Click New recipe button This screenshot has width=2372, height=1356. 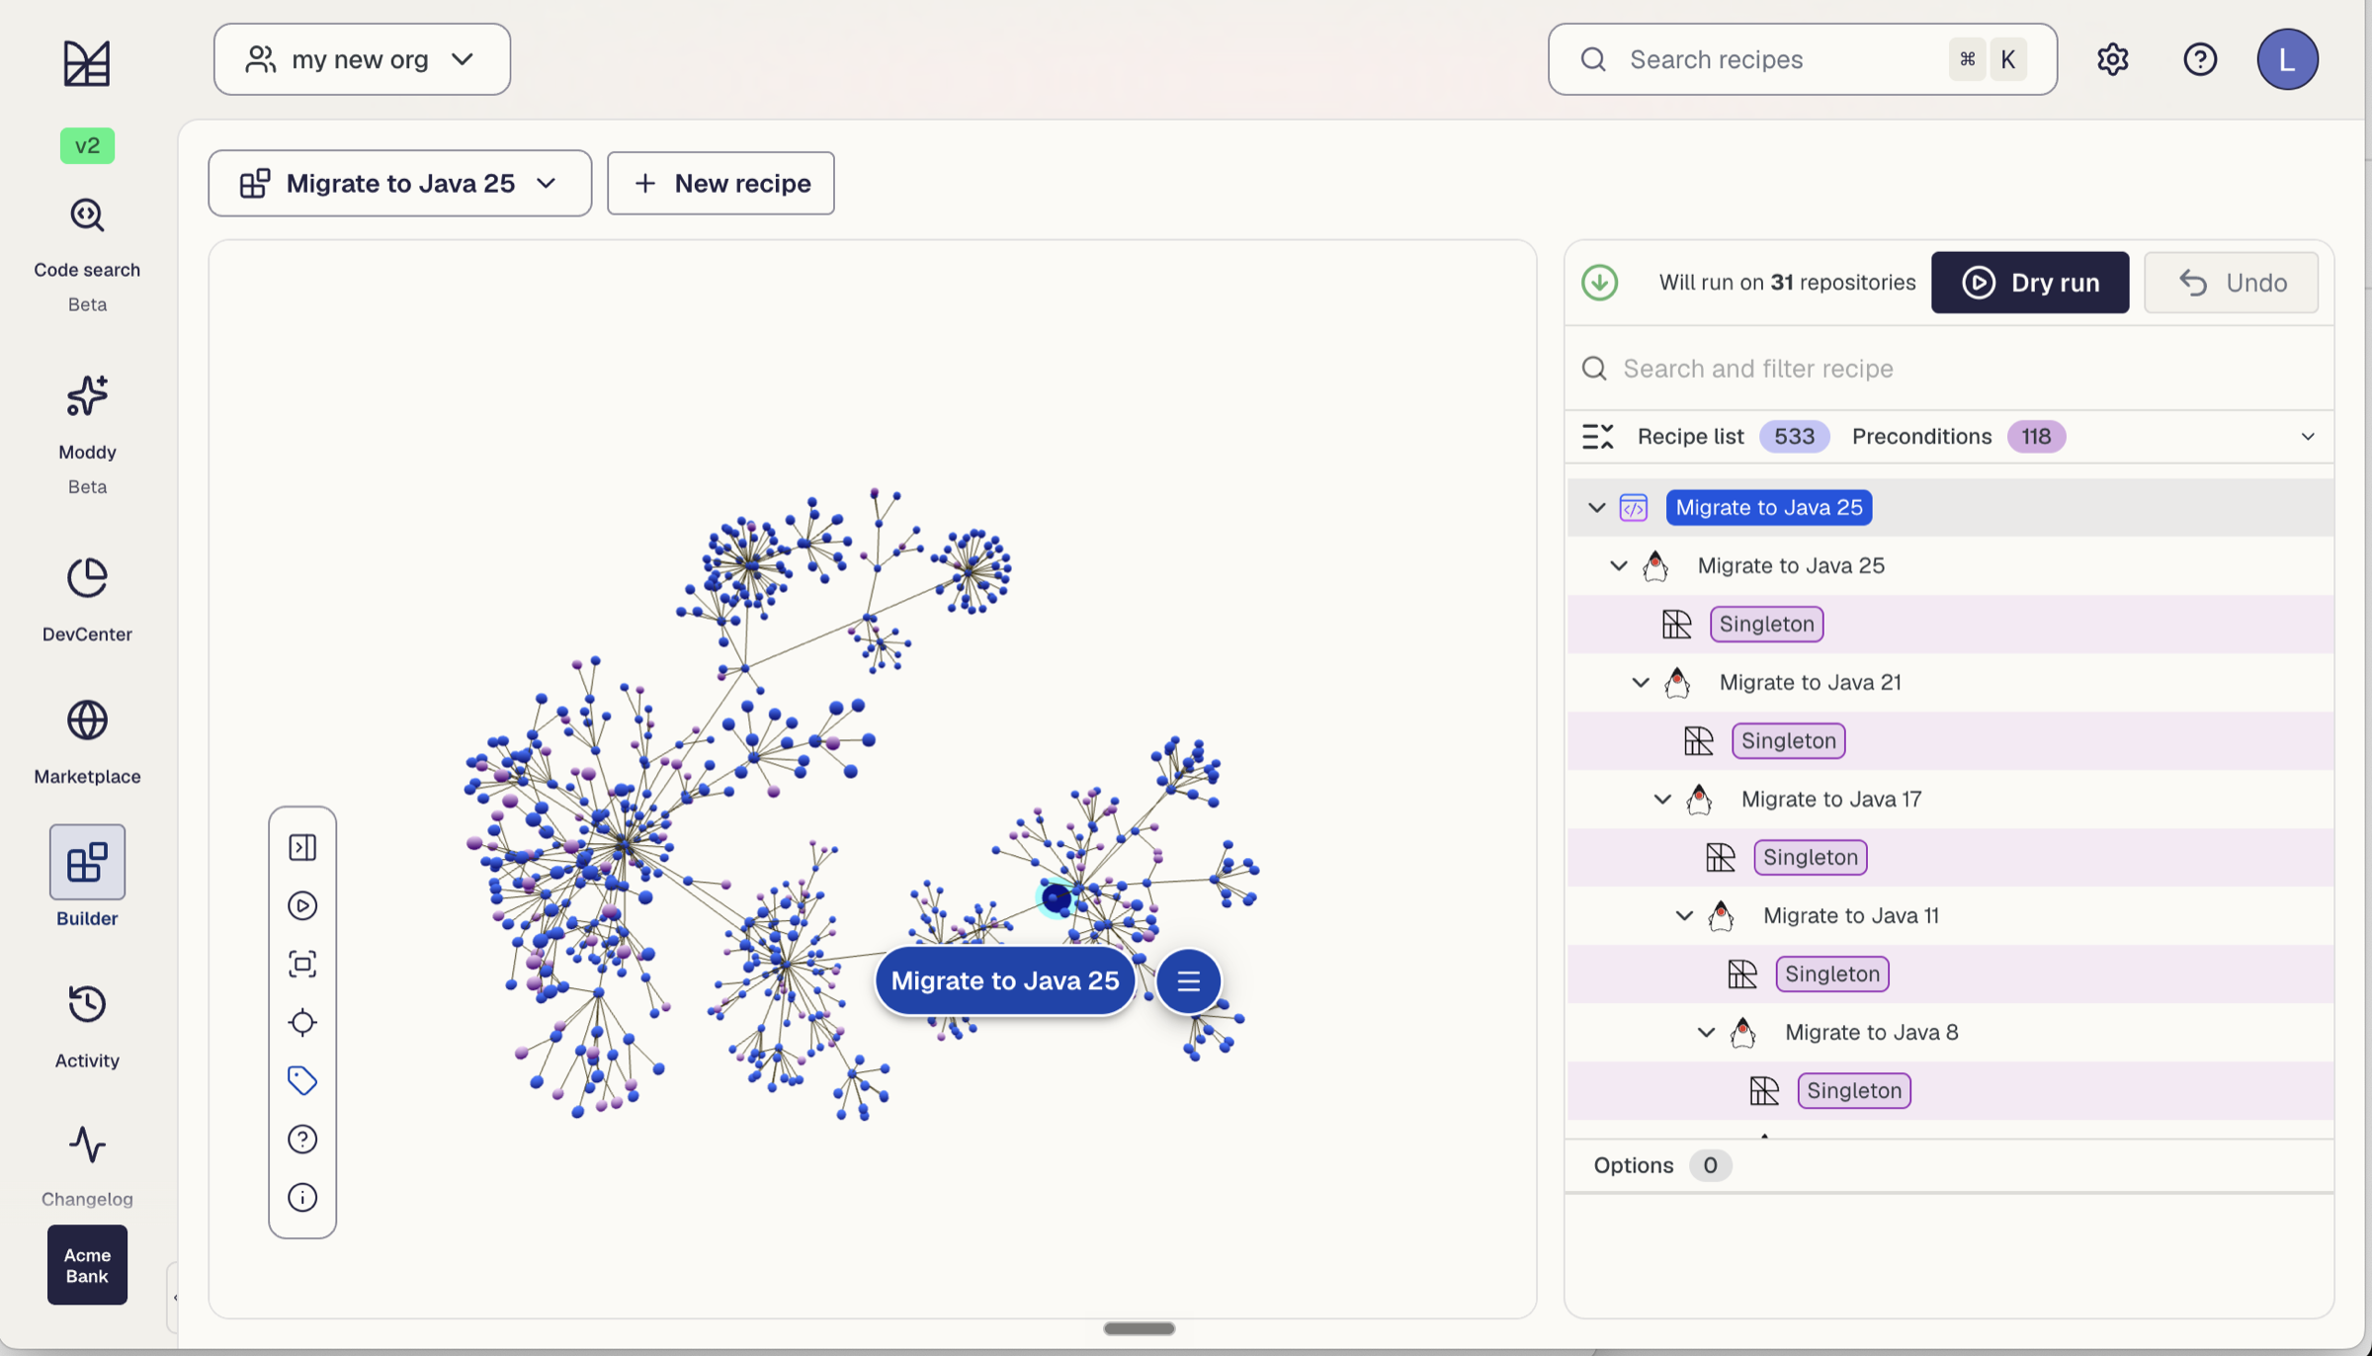[x=720, y=183]
